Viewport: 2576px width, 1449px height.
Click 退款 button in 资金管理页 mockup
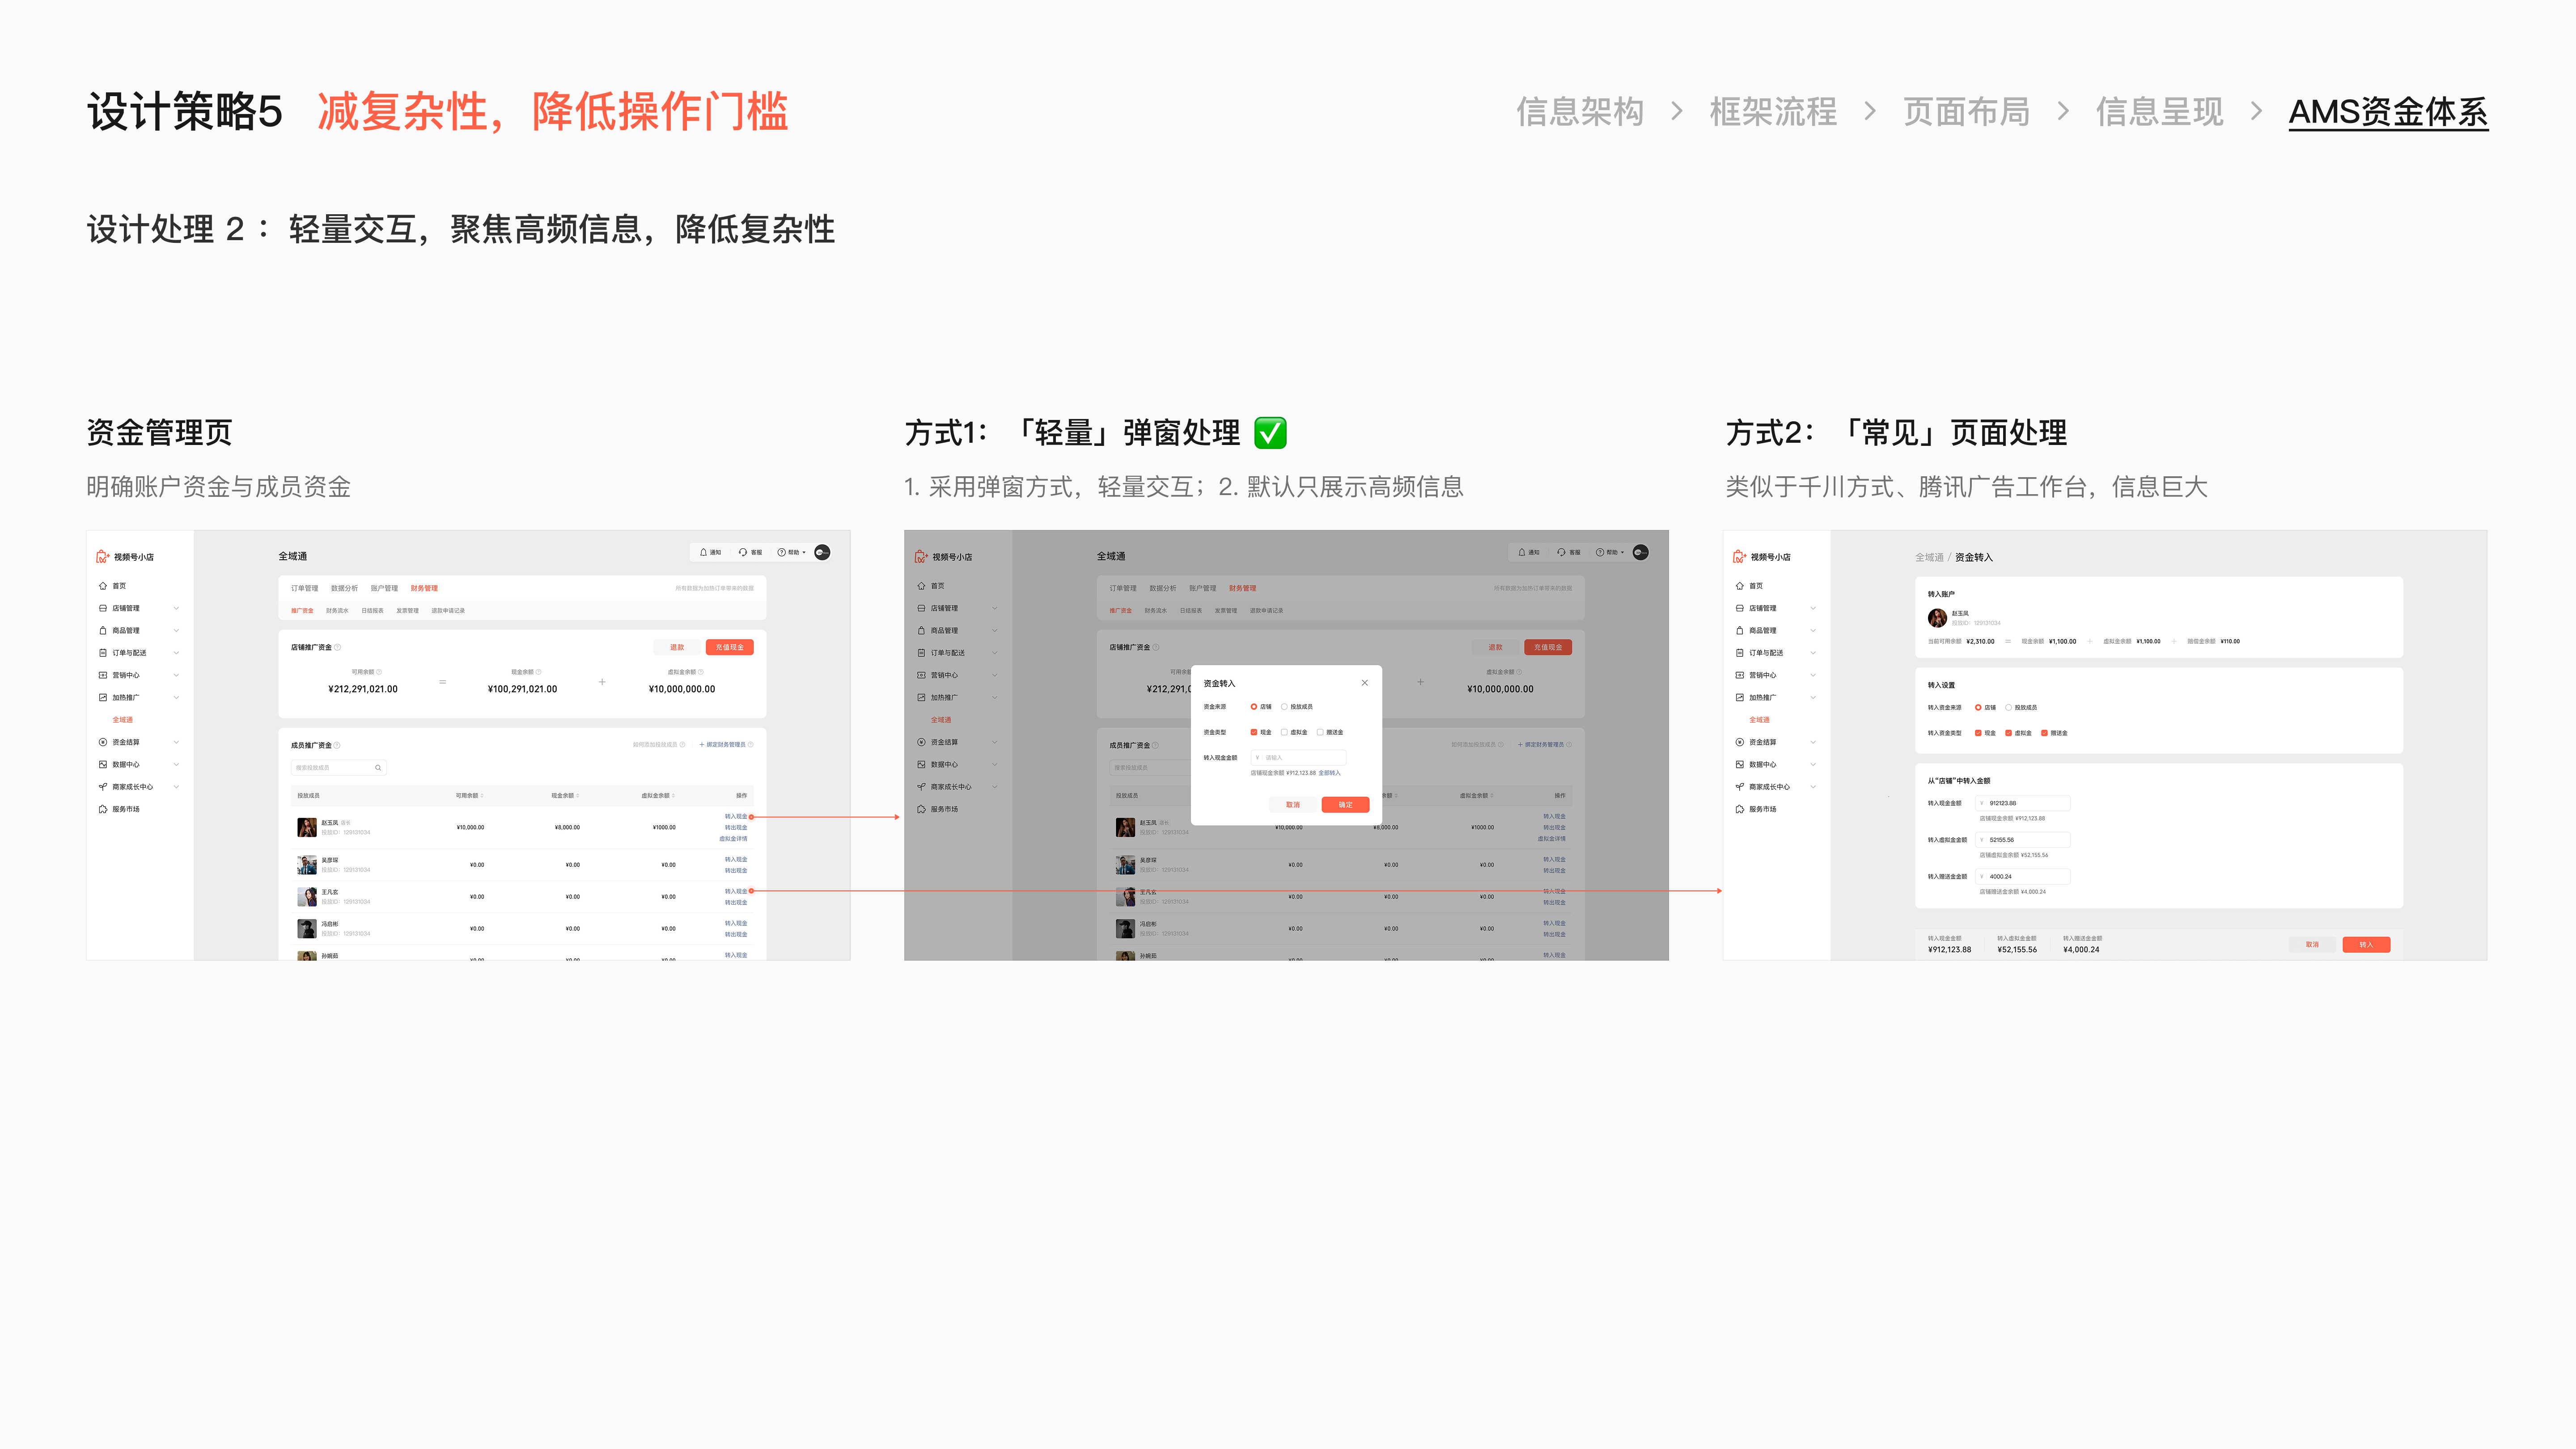coord(677,647)
